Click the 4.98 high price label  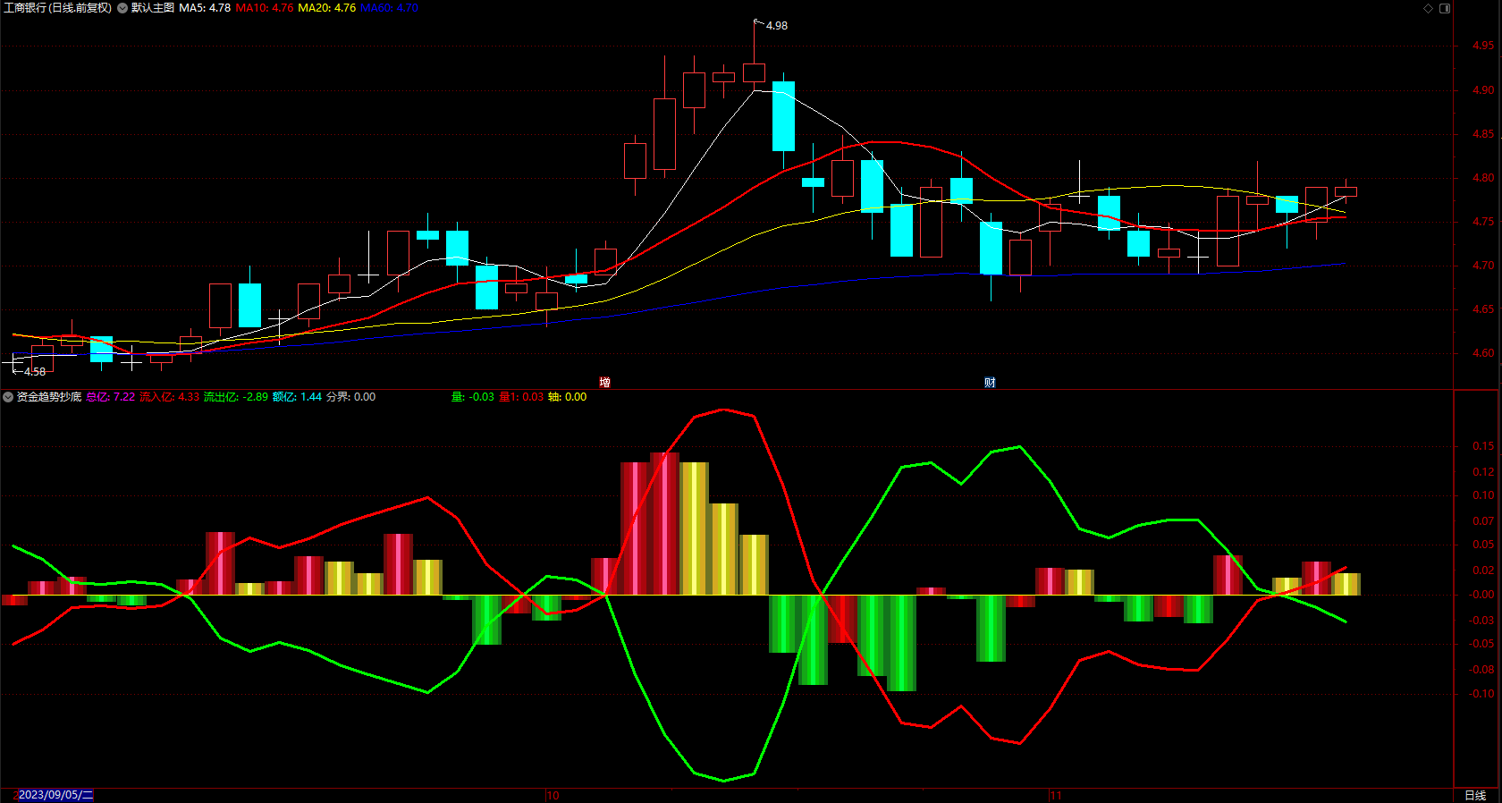tap(777, 26)
